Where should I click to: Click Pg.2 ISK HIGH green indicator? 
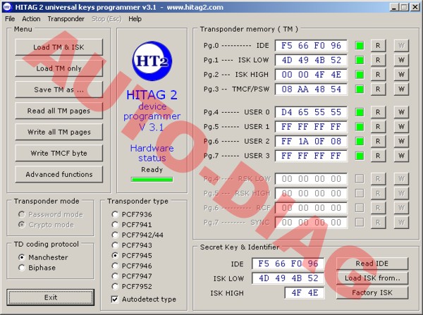360,75
